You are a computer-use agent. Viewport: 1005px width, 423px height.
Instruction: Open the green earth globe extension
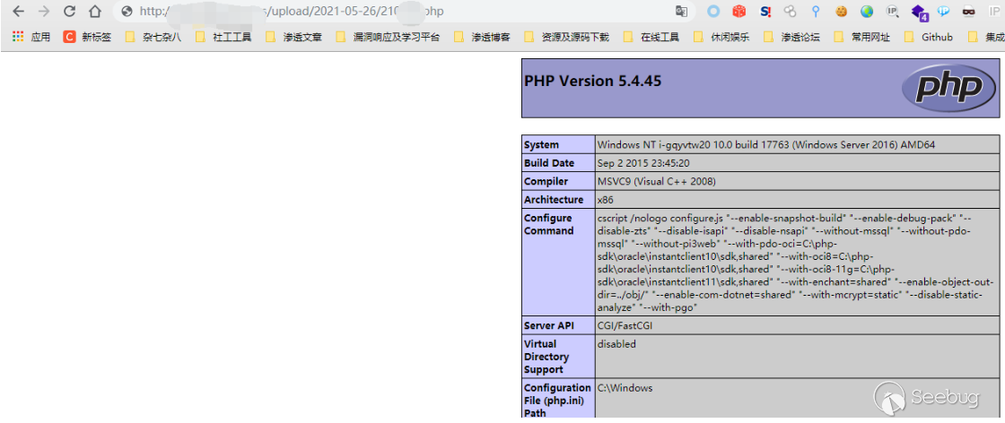click(x=867, y=12)
